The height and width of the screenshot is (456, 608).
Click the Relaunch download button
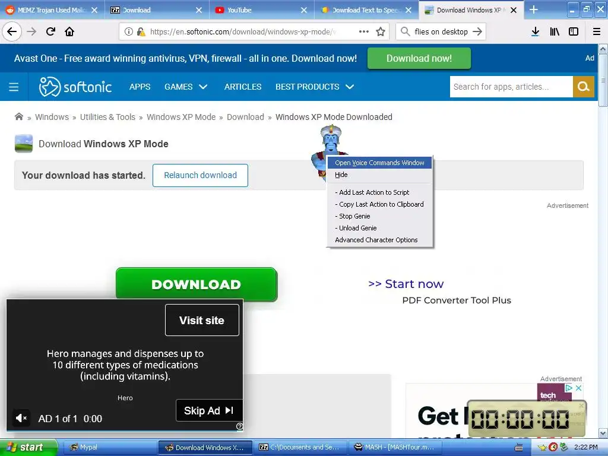[x=200, y=175]
